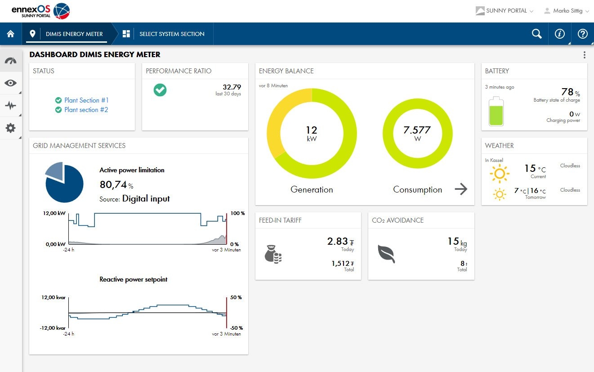Open the dashboard three-dot options menu
The width and height of the screenshot is (594, 372).
click(584, 55)
